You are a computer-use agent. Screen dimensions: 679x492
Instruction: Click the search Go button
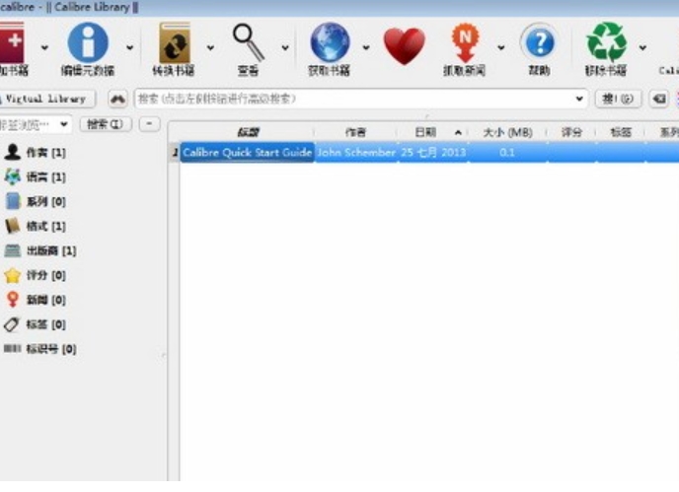tap(618, 100)
